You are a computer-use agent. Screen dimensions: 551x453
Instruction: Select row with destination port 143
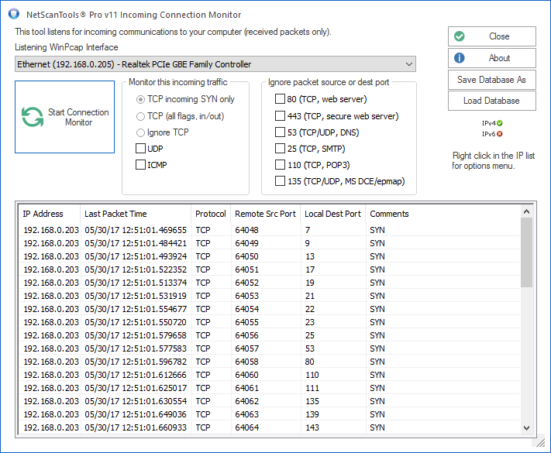pyautogui.click(x=269, y=427)
